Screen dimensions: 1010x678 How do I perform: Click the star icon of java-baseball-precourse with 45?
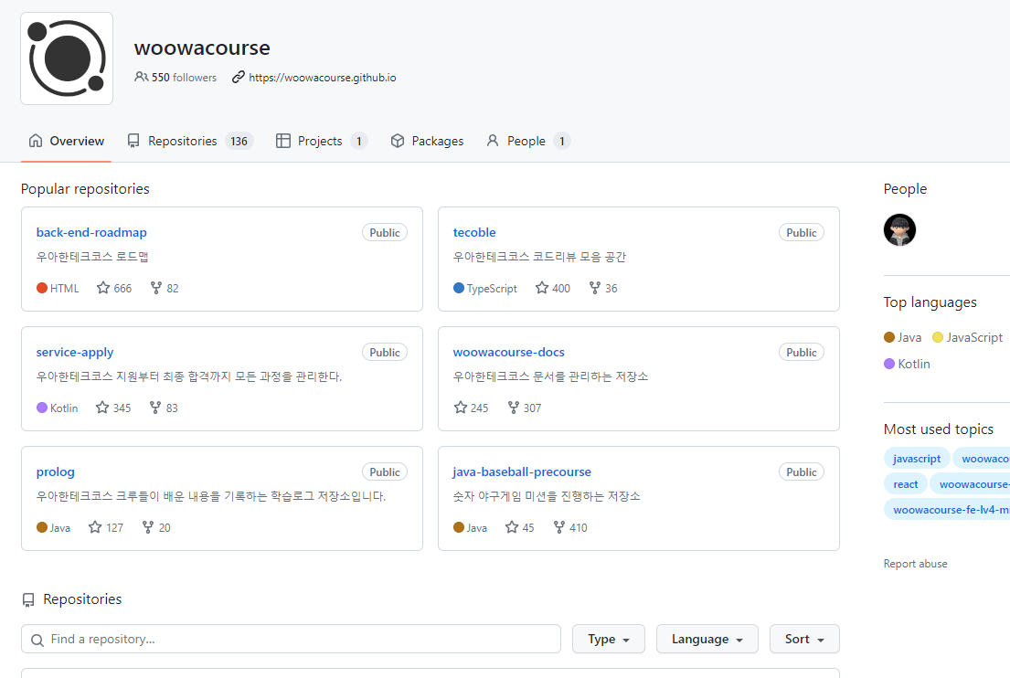pos(512,527)
